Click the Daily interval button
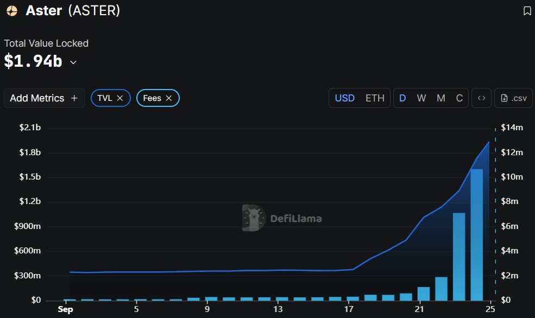The image size is (535, 318). (402, 98)
